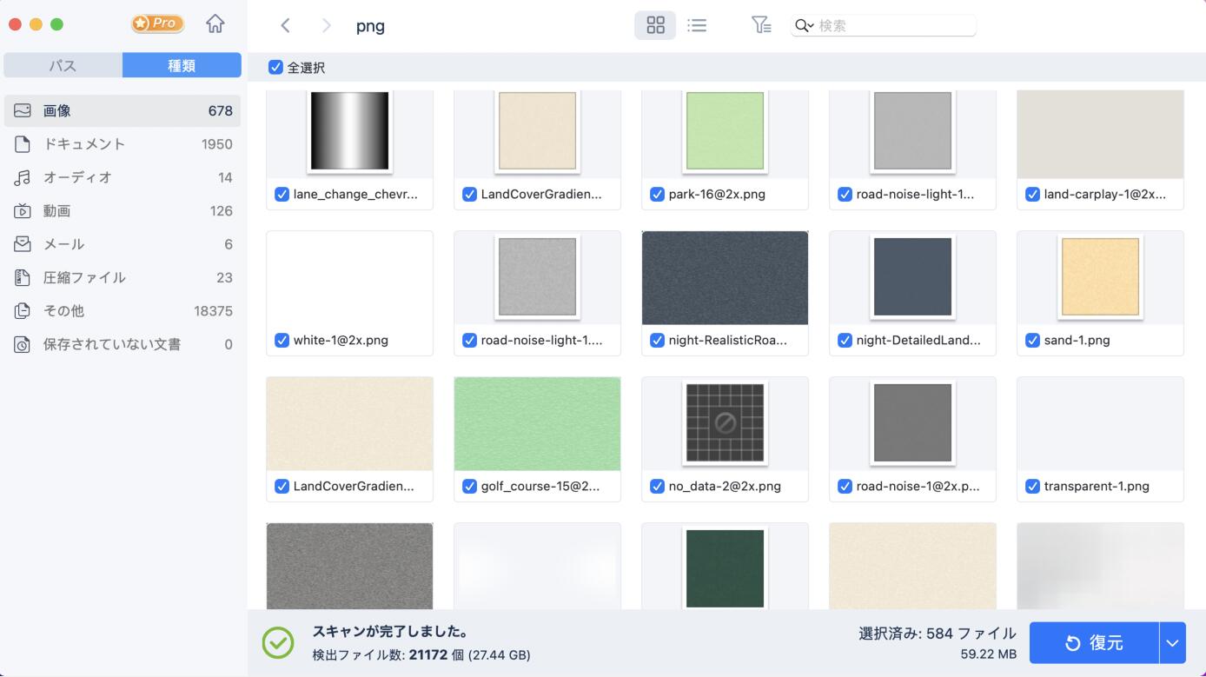Navigate back with the left arrow

[285, 25]
